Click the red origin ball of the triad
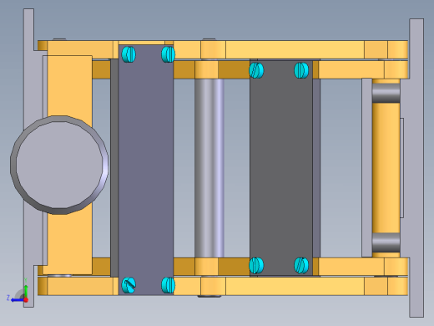The image size is (434, 326). (x=26, y=300)
